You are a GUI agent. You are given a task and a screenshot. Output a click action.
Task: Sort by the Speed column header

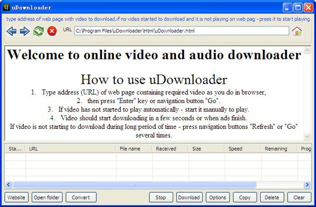[243, 149]
